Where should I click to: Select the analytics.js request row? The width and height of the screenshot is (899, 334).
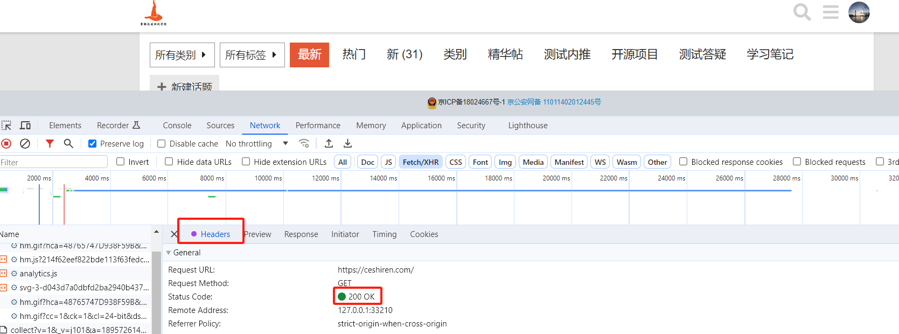click(75, 274)
